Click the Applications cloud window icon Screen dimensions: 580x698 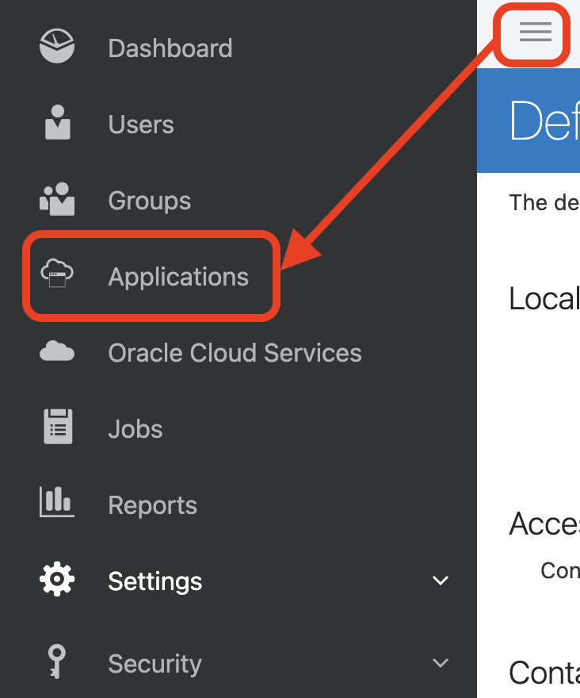57,275
